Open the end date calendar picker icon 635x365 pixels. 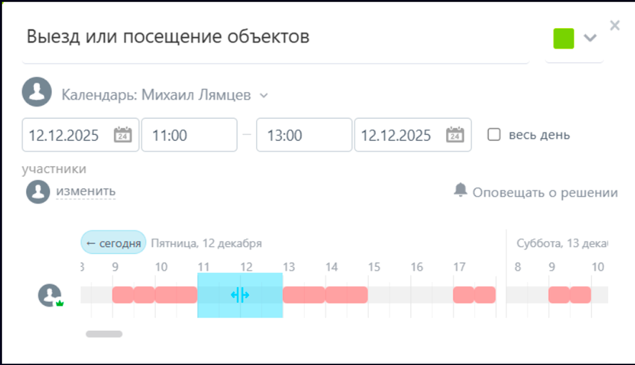click(455, 135)
